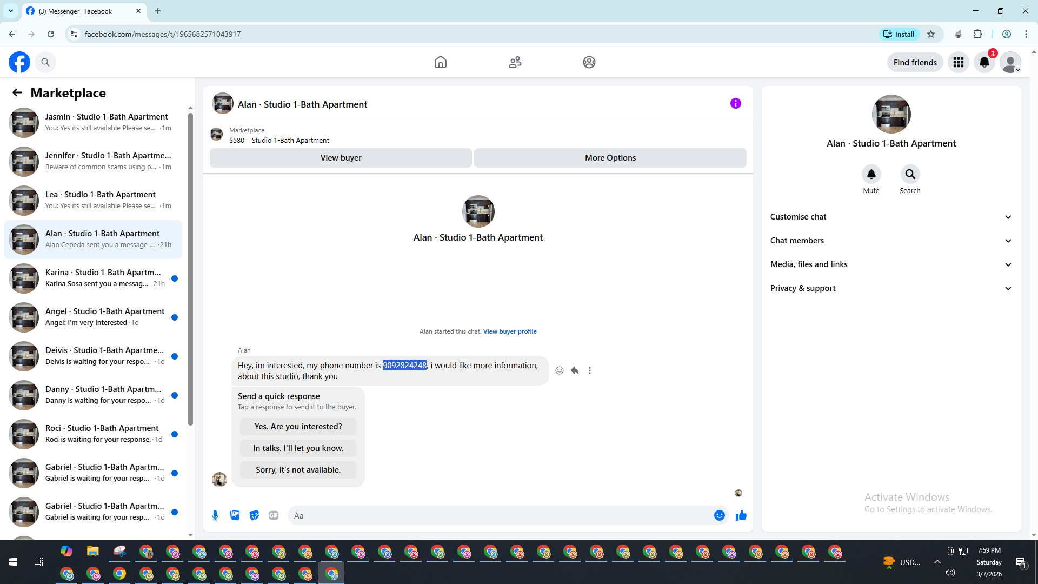Open more options dots beside Alan's message
1038x584 pixels.
coord(590,370)
